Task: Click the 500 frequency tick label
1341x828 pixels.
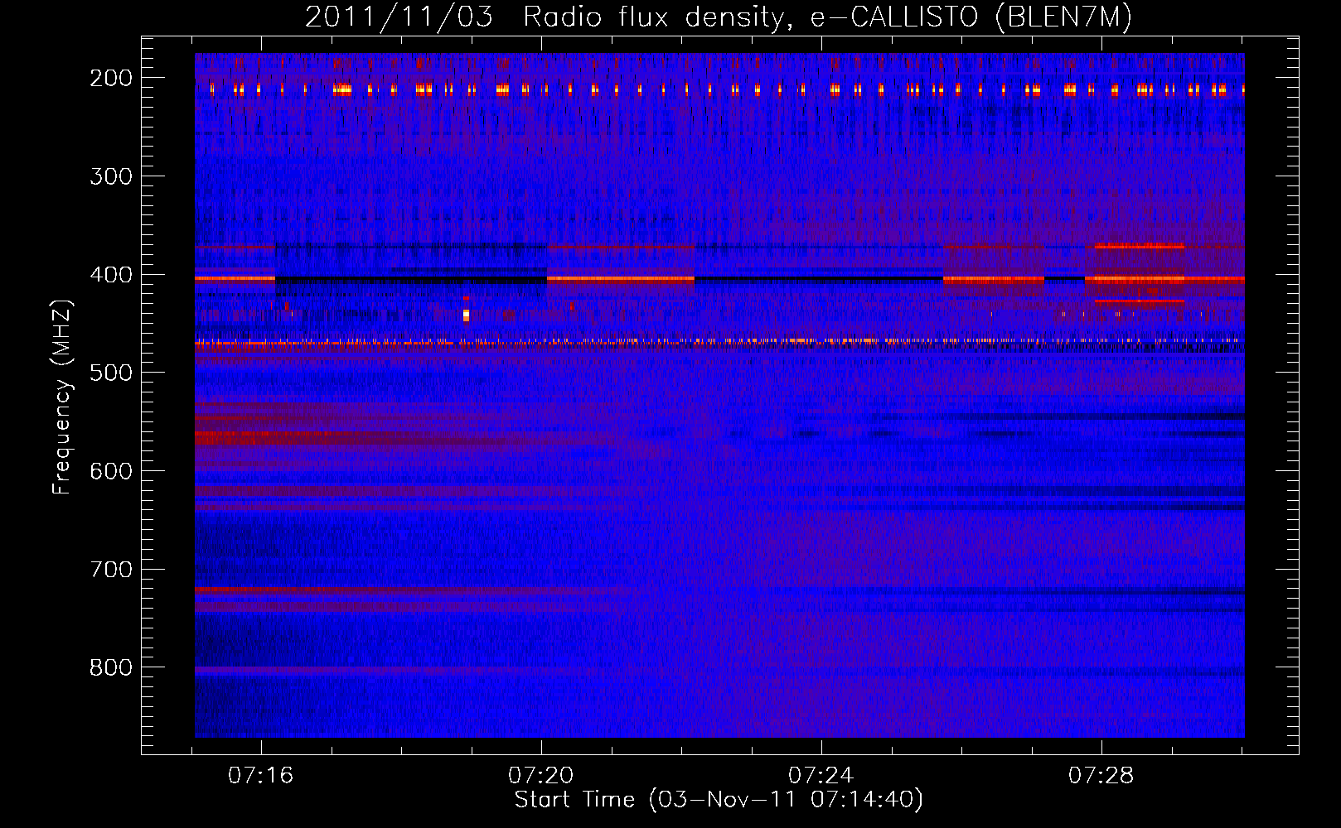Action: 111,373
